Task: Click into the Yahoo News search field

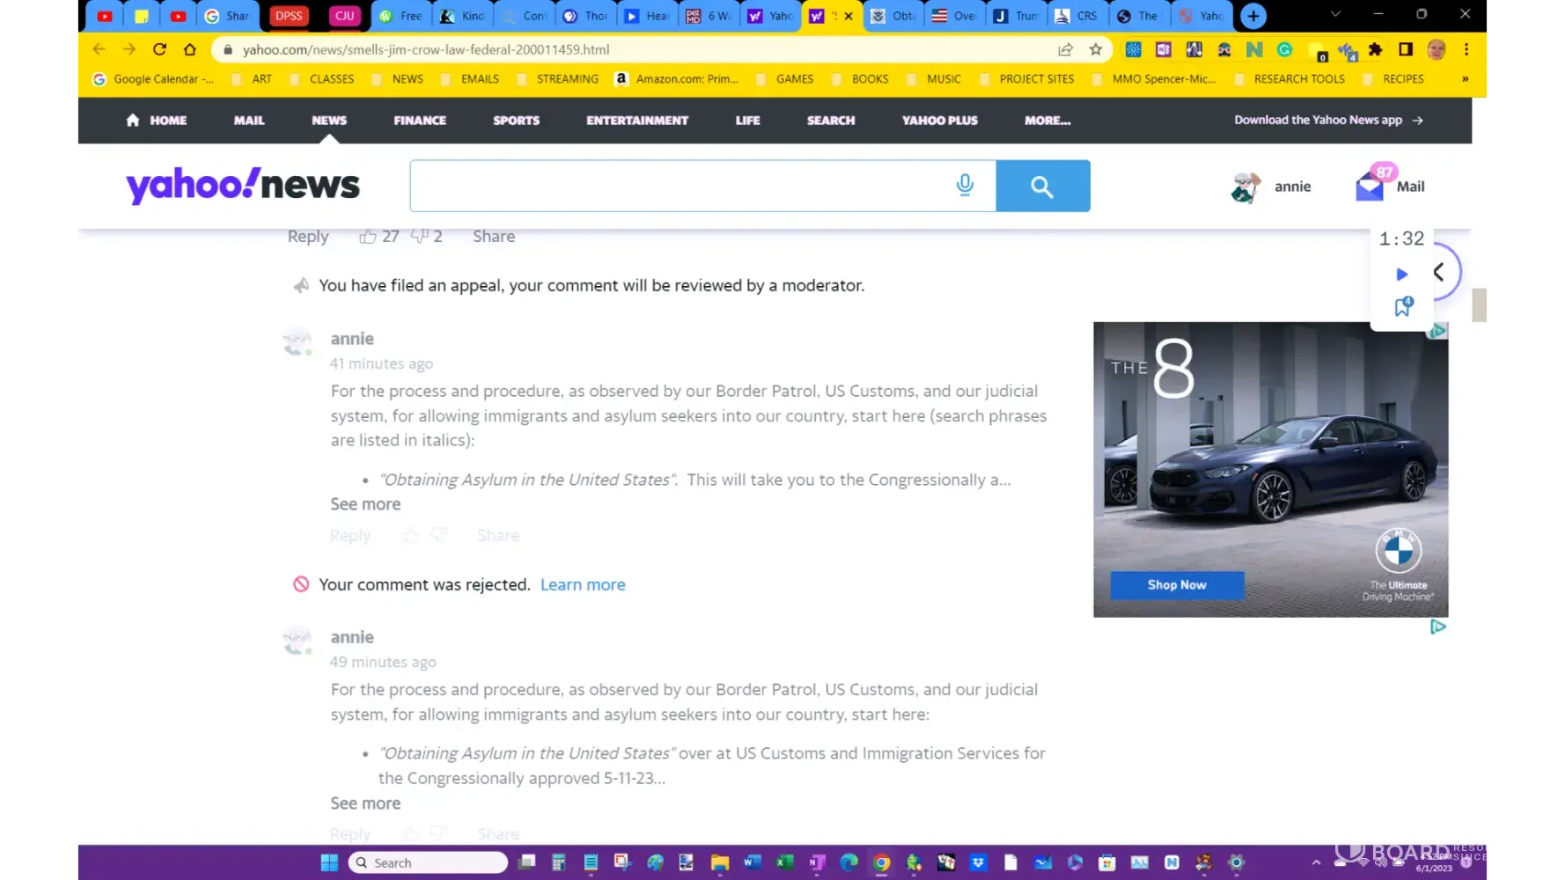Action: coord(678,186)
